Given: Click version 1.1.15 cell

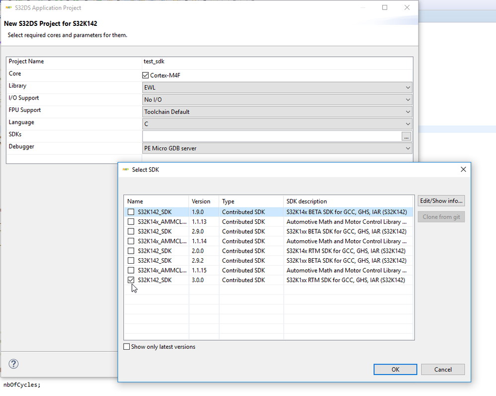Looking at the screenshot, I should pos(204,270).
